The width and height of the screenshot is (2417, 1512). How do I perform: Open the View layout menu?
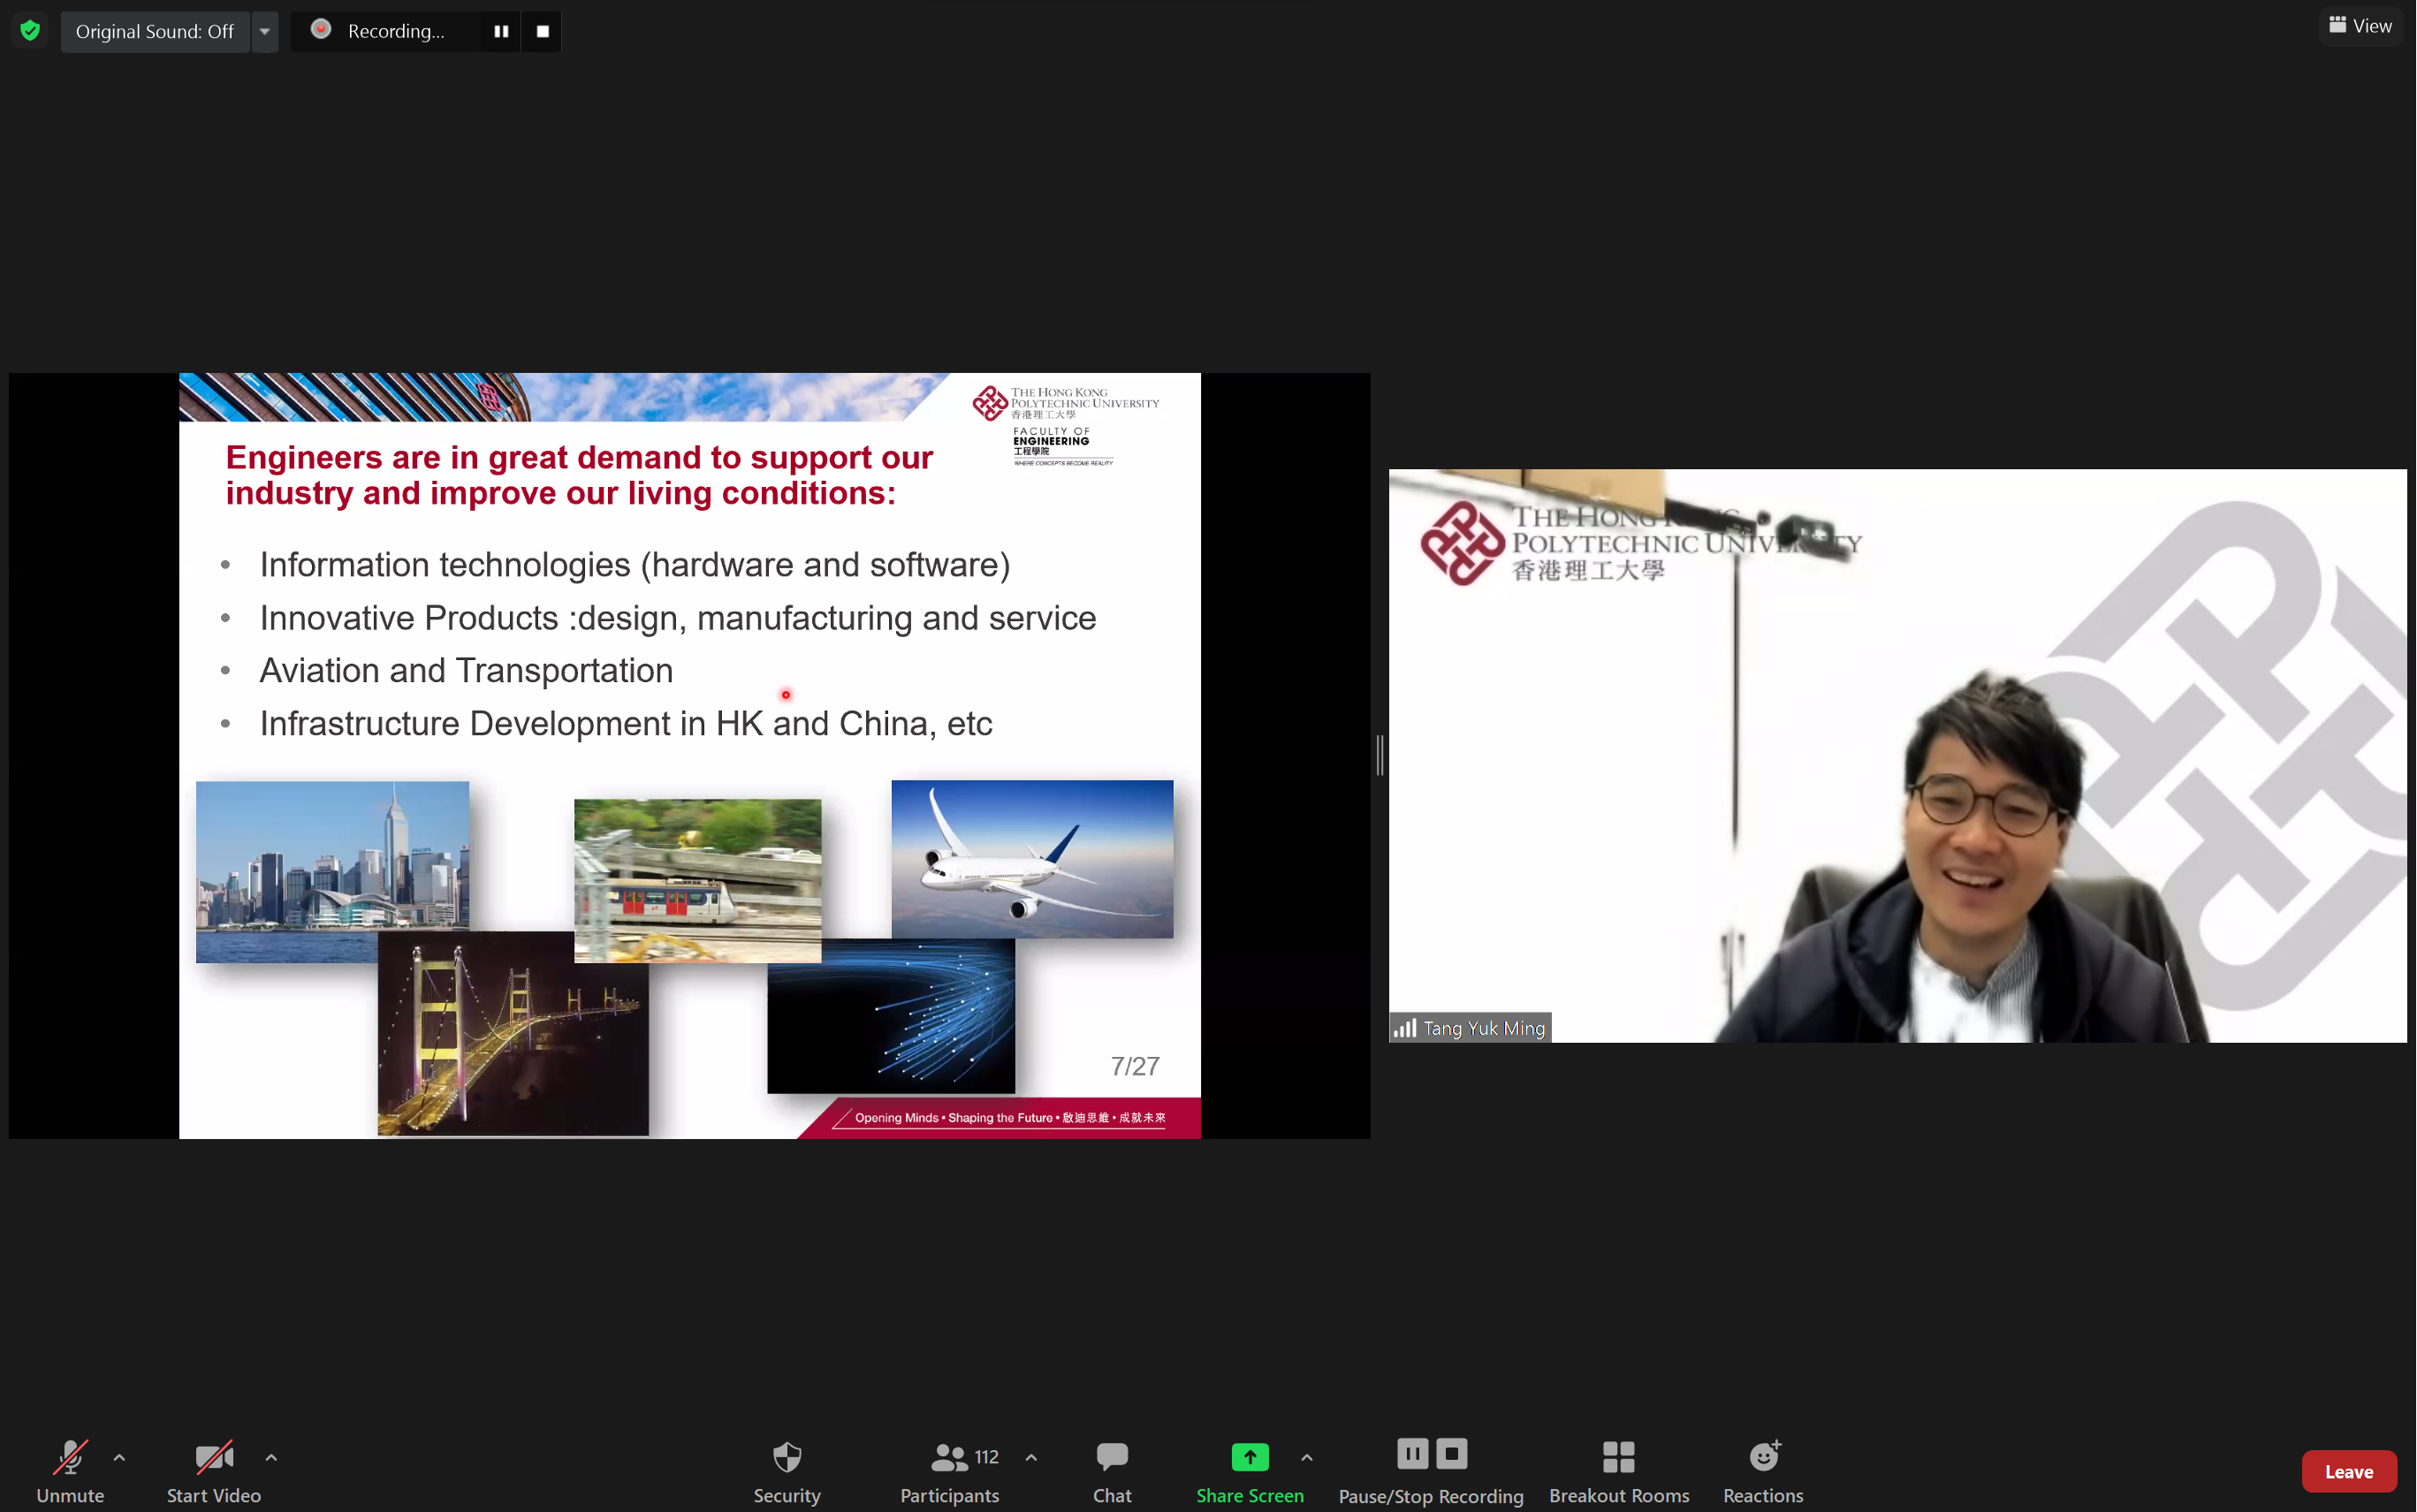[2360, 26]
